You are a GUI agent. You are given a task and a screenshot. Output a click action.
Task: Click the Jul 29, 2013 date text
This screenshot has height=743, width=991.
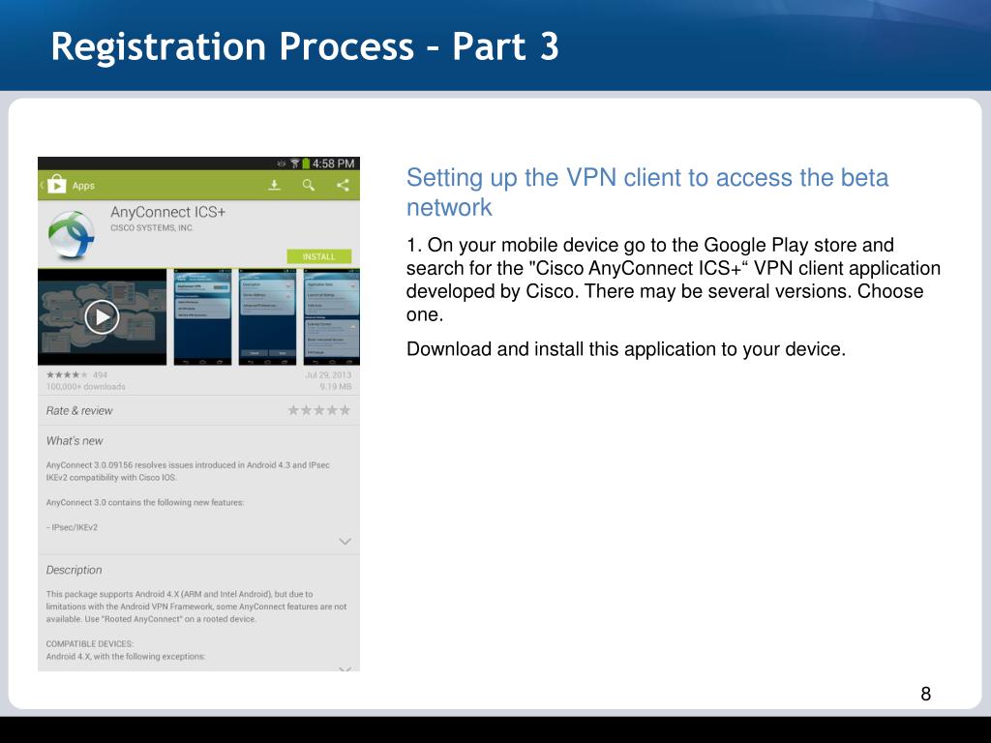click(328, 374)
